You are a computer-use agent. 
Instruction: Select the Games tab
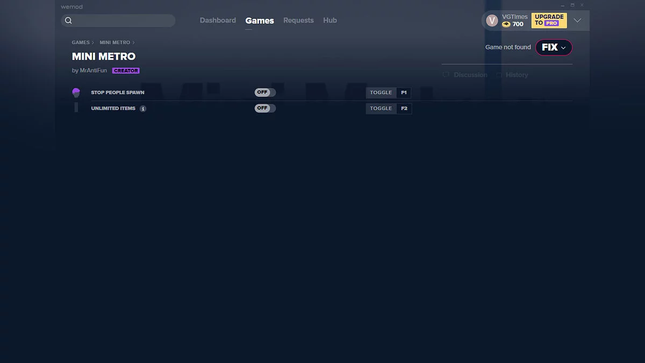(x=260, y=20)
